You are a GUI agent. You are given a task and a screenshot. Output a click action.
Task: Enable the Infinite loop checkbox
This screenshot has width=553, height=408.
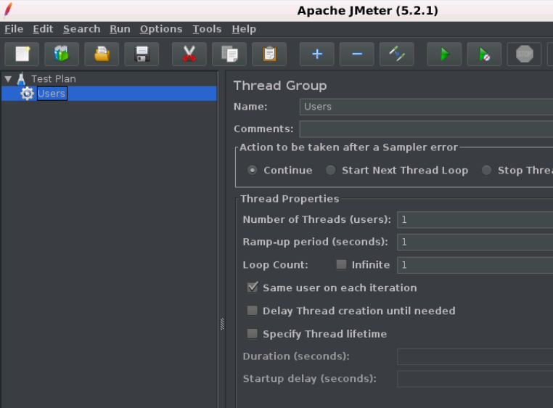pyautogui.click(x=341, y=265)
